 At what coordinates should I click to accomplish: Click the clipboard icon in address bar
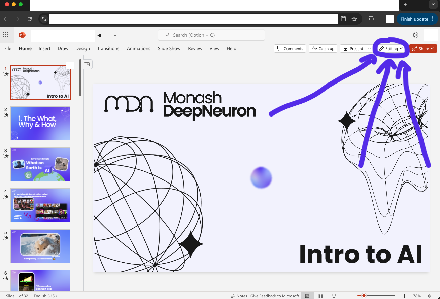click(x=343, y=19)
